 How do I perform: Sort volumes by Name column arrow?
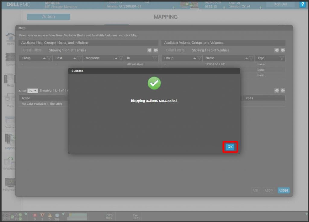[x=246, y=58]
